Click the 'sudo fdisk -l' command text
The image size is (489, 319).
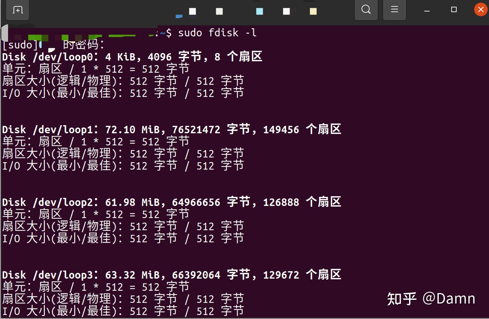point(217,33)
